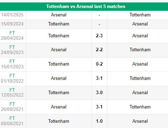Select the 3-1 score from 01/10/2022

click(99, 78)
